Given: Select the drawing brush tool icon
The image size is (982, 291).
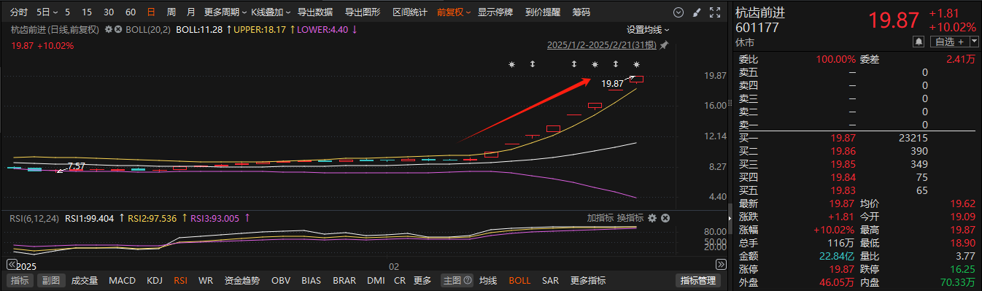Looking at the screenshot, I should click(696, 12).
